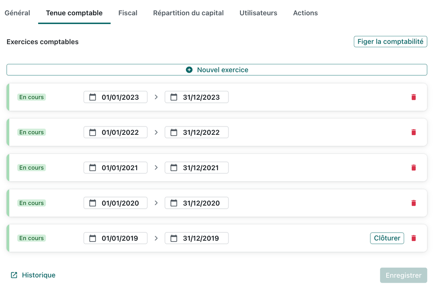Go to the Utilisateurs tab

pyautogui.click(x=258, y=13)
